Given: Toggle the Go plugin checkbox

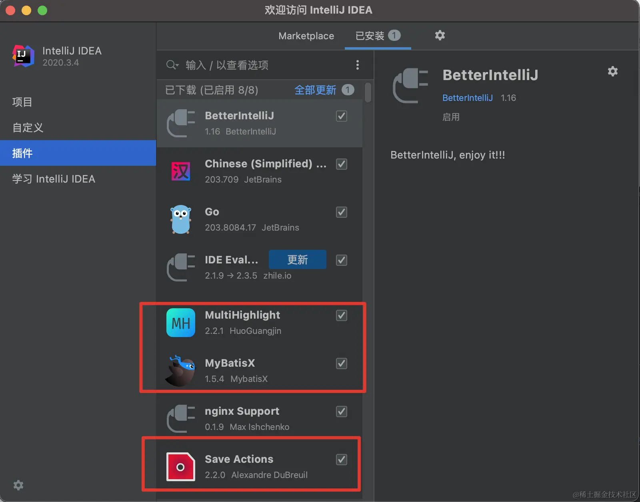Looking at the screenshot, I should coord(342,212).
